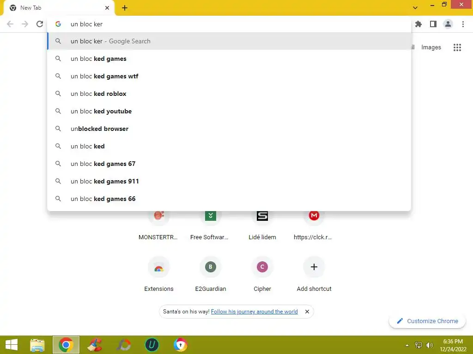The height and width of the screenshot is (354, 473).
Task: Open the shielded Chrome taskbar icon
Action: point(181,345)
